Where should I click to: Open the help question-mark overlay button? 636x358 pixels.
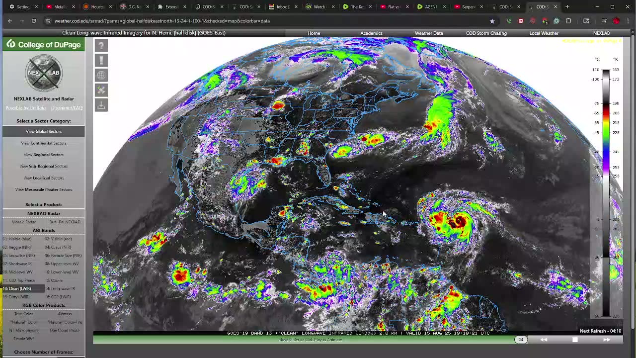coord(101,45)
